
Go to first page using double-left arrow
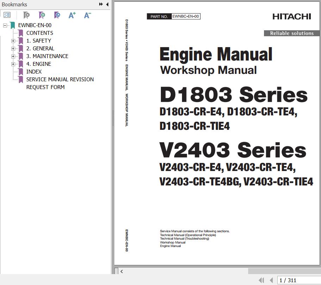coord(262,280)
